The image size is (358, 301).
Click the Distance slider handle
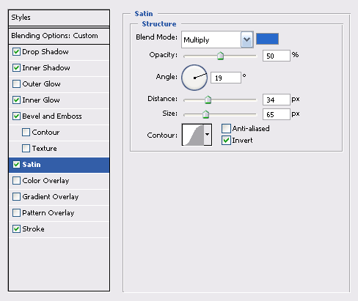[208, 100]
